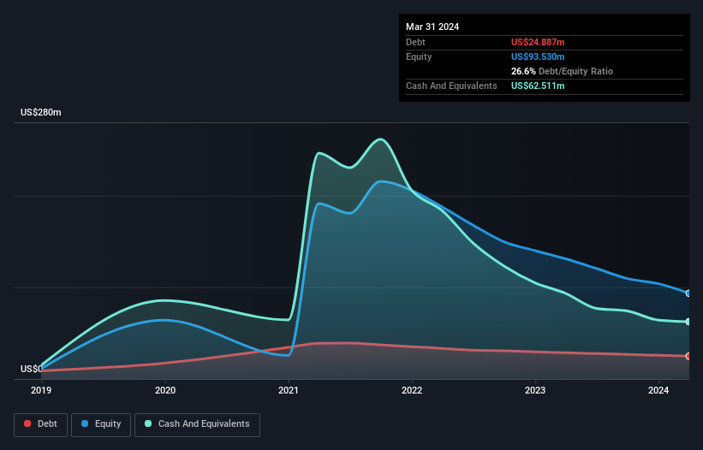Screen dimensions: 703x450
Task: Click the Equity label in tooltip
Action: [x=419, y=56]
